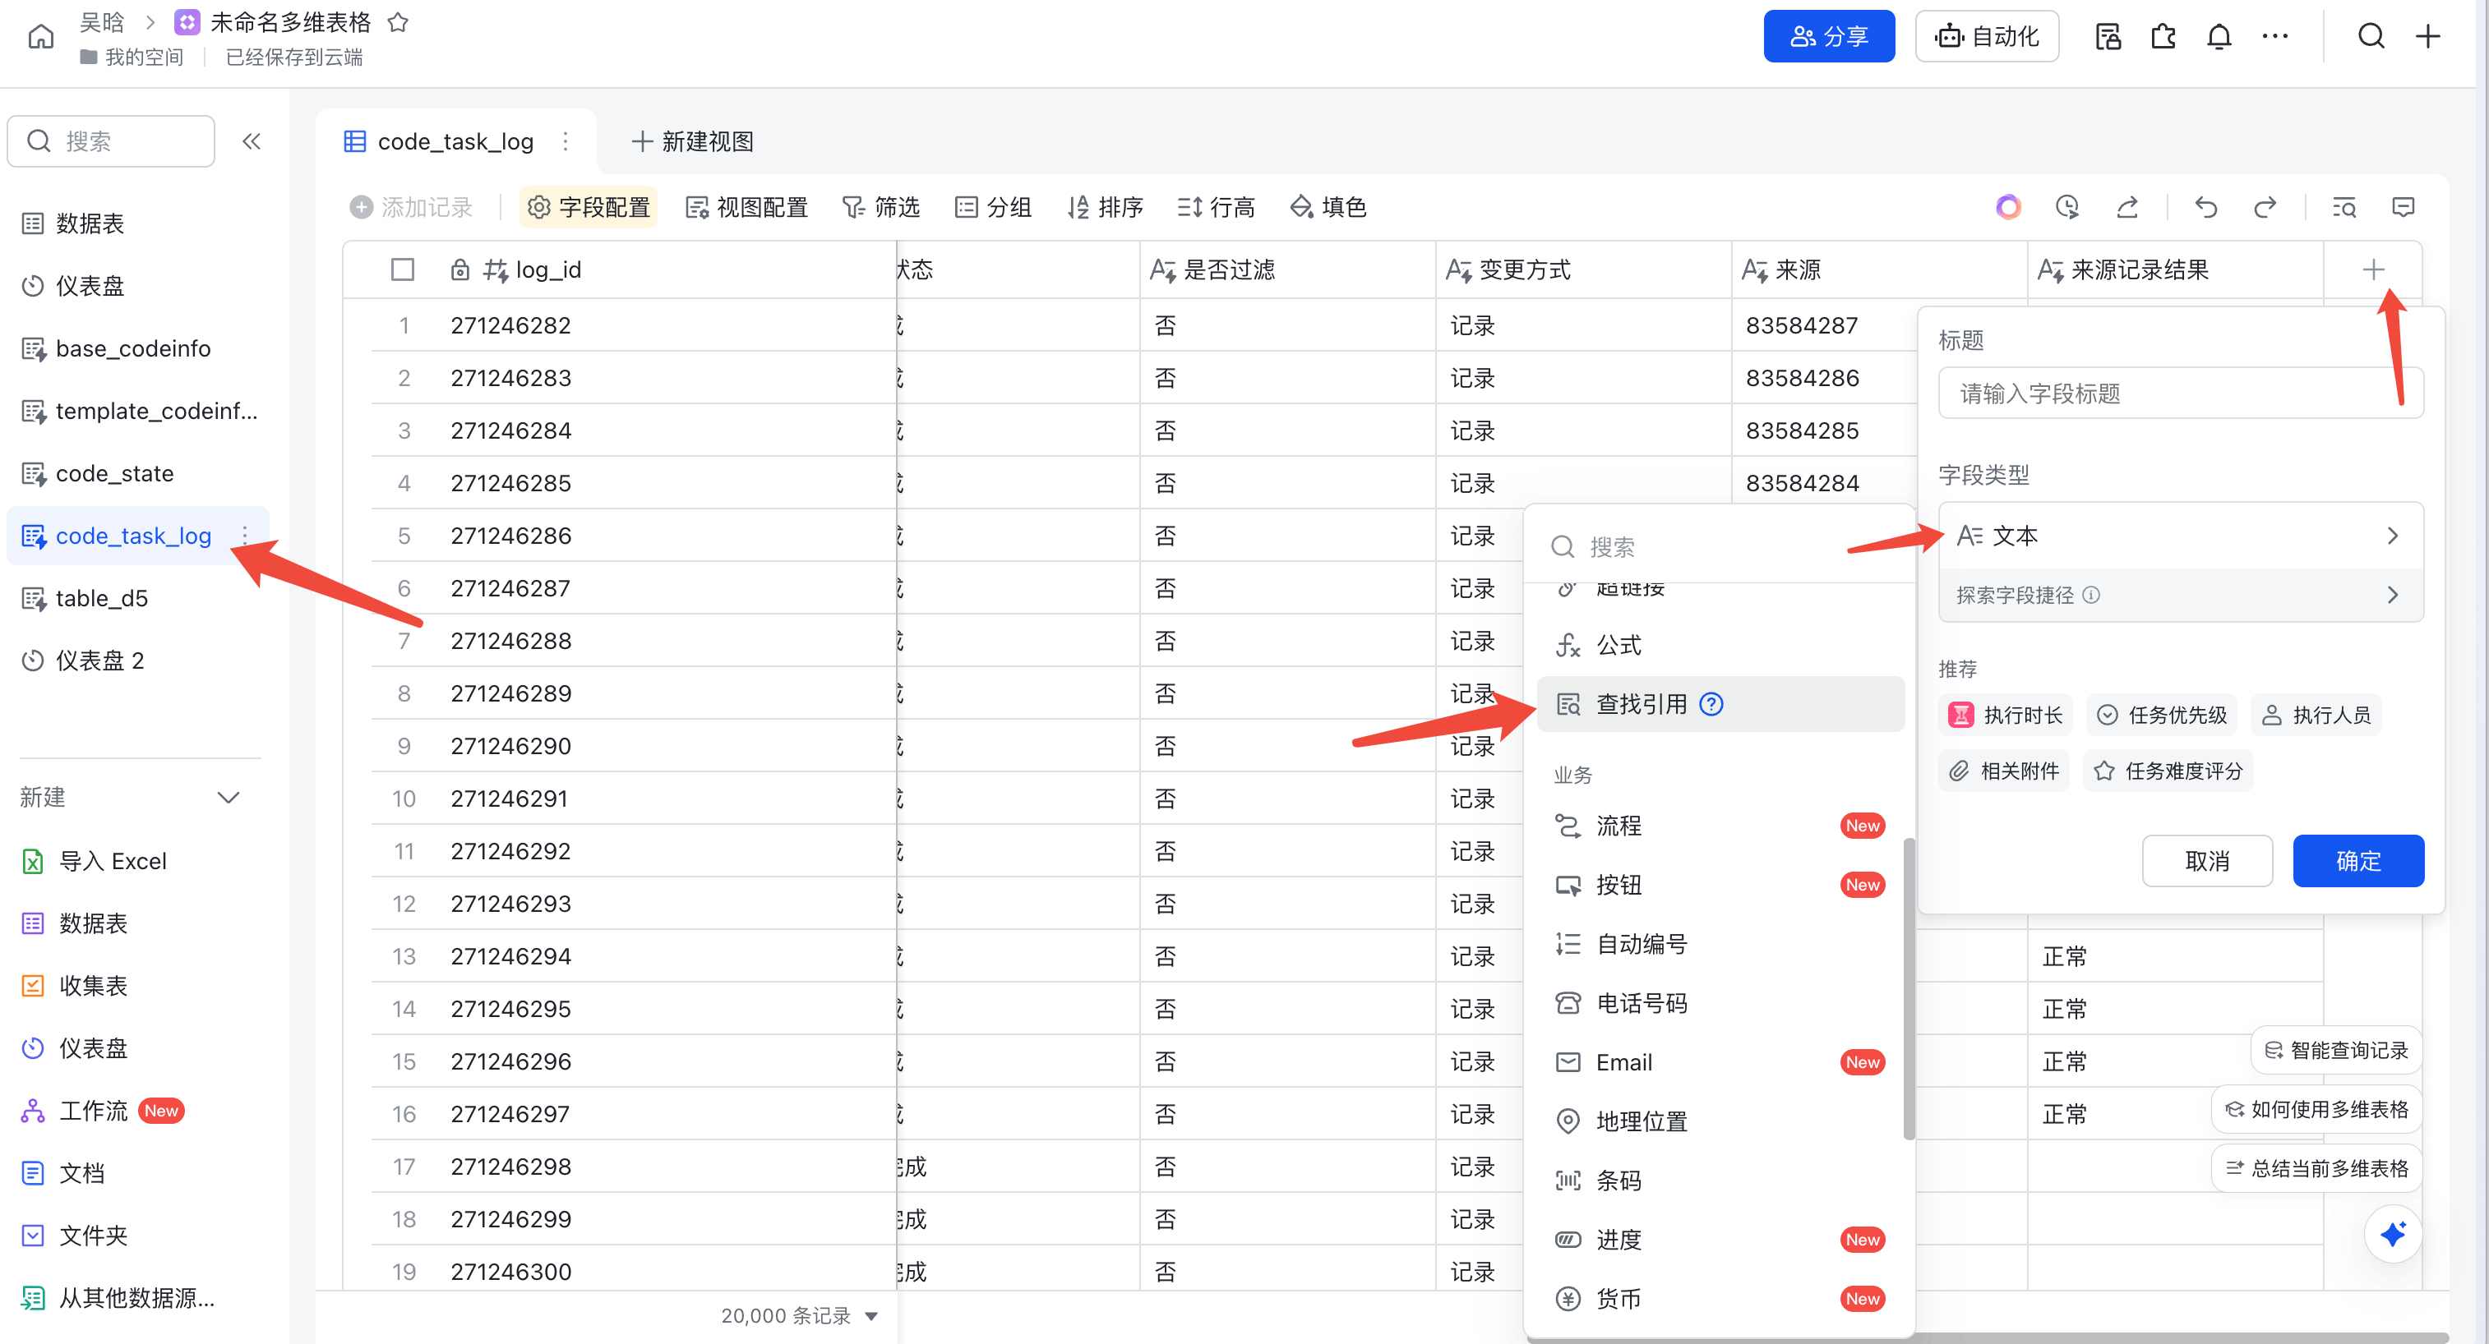Click the global search magnifier icon
2489x1344 pixels.
2371,37
